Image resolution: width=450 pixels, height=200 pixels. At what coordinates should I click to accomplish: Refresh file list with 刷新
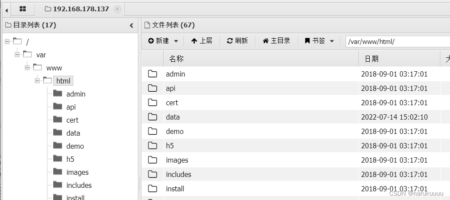pyautogui.click(x=237, y=41)
